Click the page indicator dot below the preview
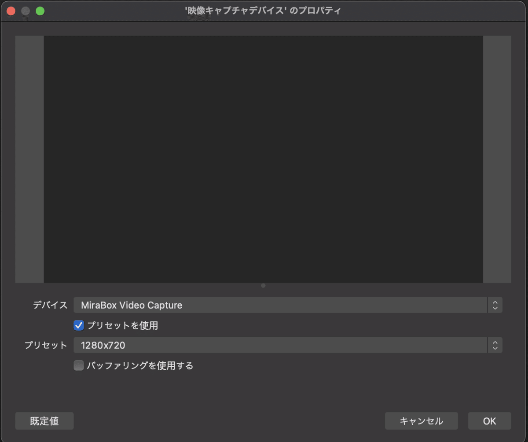Image resolution: width=528 pixels, height=442 pixels. pyautogui.click(x=263, y=285)
